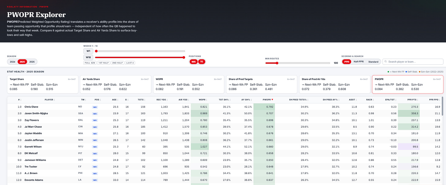Sort by the AGE column header
This screenshot has width=446, height=185.
tap(115, 100)
